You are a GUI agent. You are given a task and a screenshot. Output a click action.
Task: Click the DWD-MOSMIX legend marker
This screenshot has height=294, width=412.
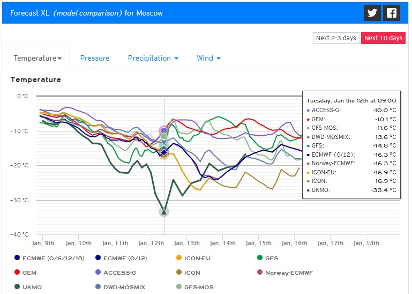pos(98,287)
